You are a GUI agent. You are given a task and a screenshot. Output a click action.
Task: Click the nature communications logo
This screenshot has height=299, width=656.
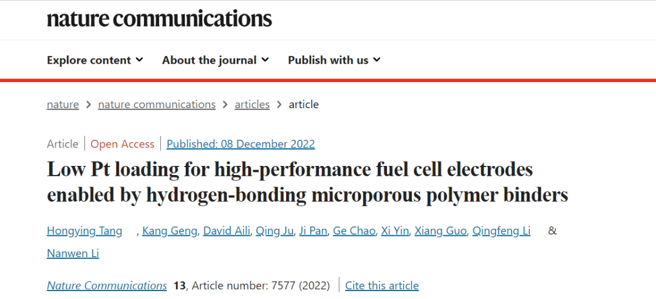click(x=159, y=18)
